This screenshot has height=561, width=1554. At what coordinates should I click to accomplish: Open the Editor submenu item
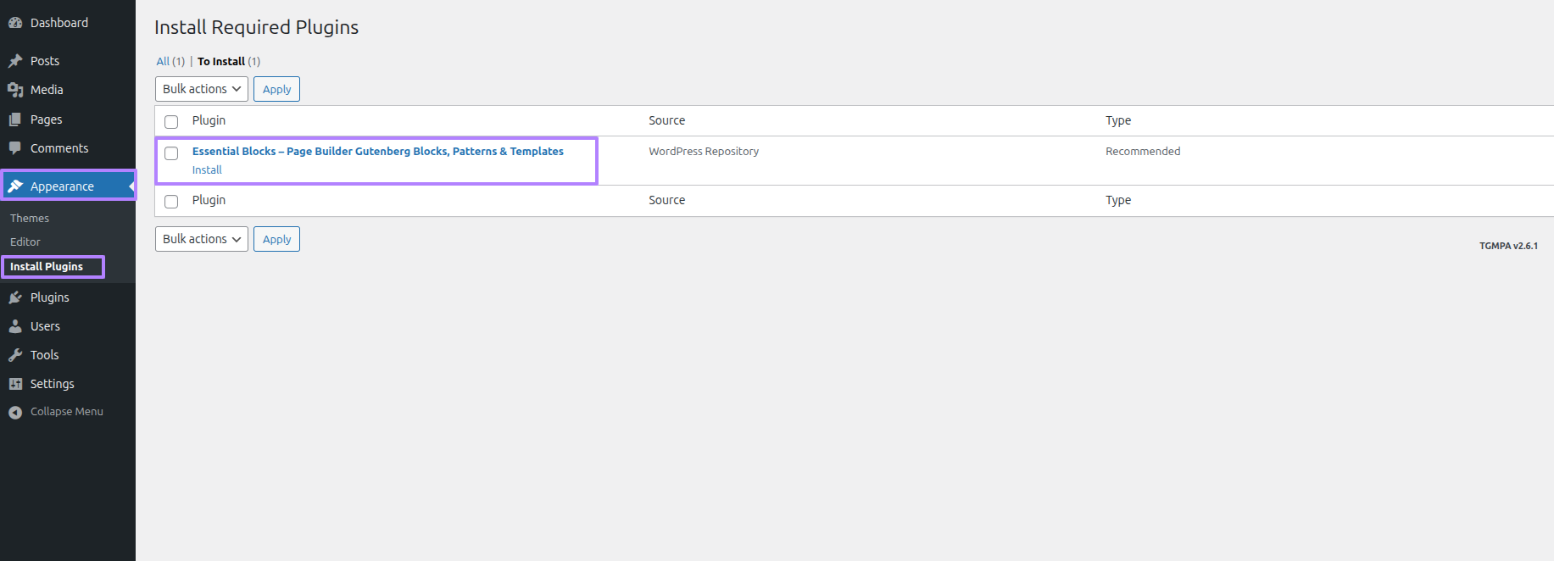coord(25,242)
